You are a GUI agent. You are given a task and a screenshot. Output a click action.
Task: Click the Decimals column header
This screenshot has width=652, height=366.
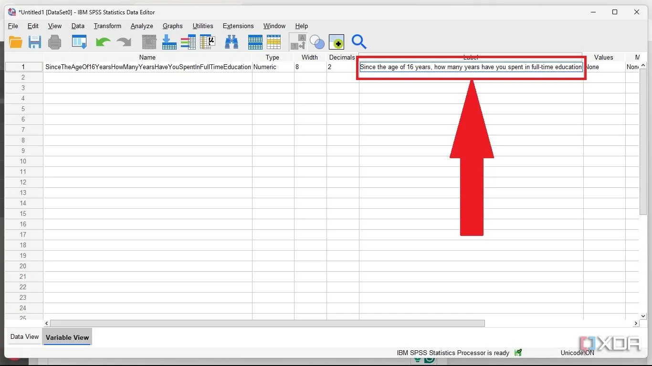[342, 57]
